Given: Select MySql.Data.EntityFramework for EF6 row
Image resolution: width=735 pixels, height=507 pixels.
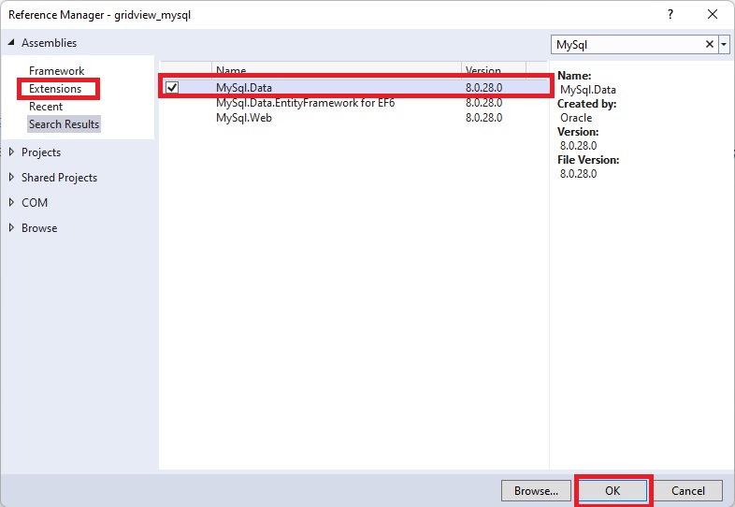Looking at the screenshot, I should pyautogui.click(x=305, y=103).
